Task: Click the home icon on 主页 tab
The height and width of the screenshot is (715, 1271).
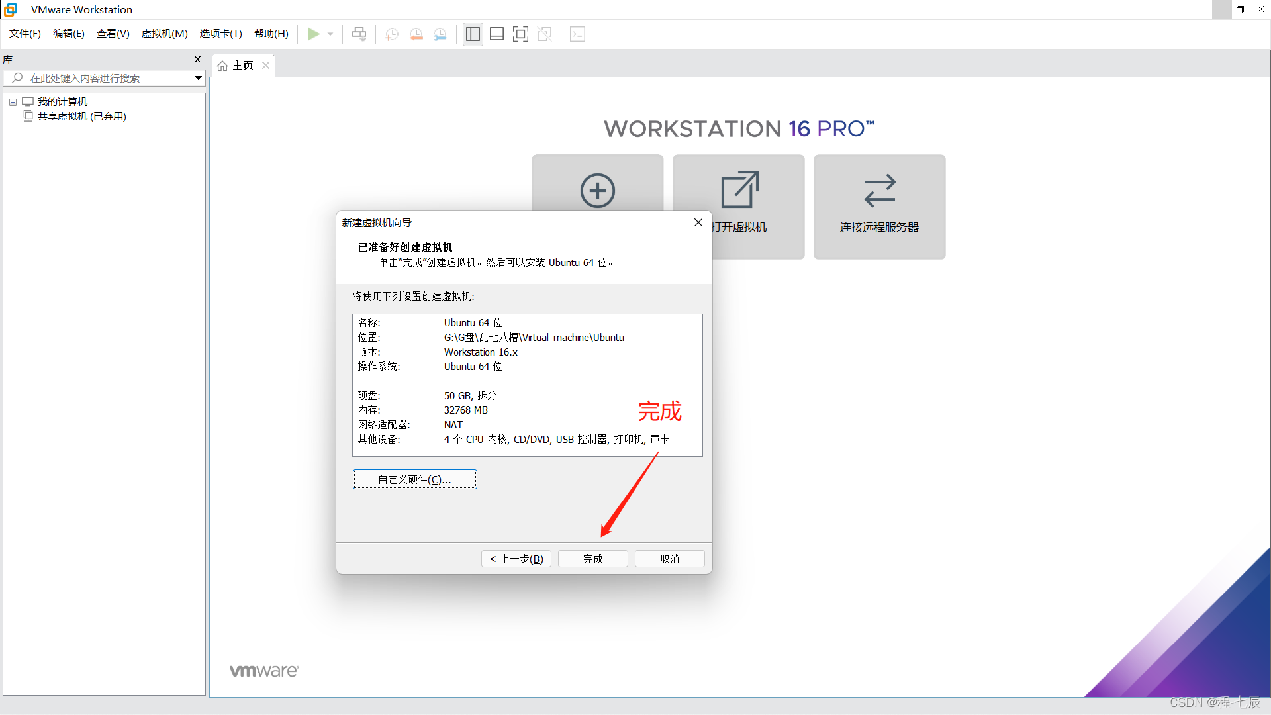Action: [222, 66]
